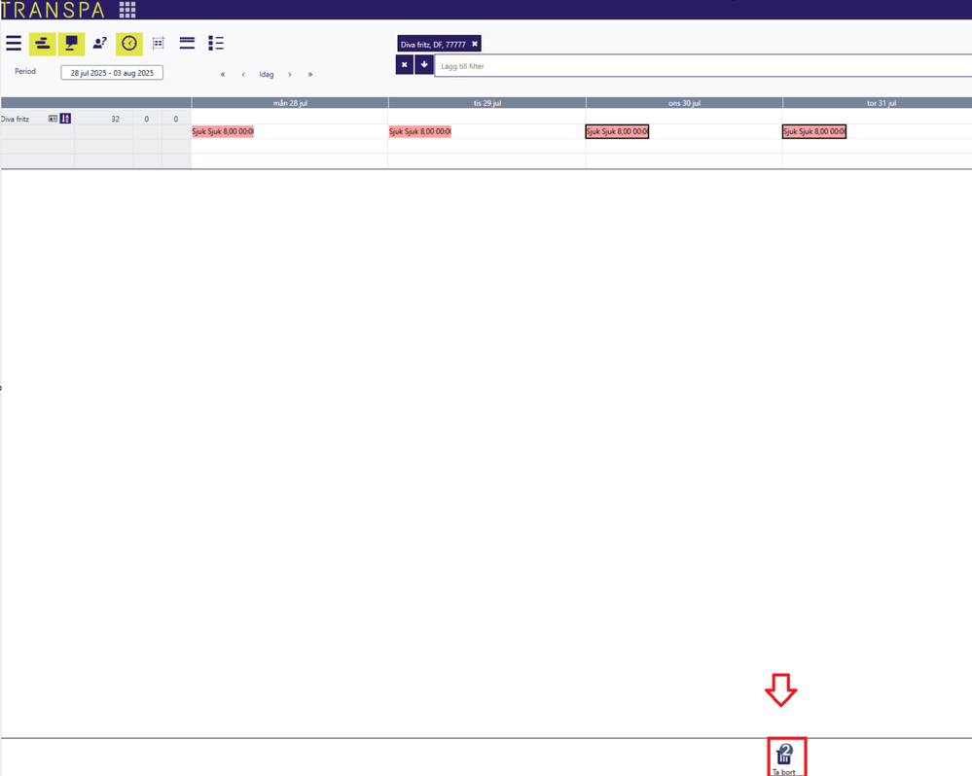Expand filter options with down arrow button
The height and width of the screenshot is (776, 972).
[x=424, y=65]
